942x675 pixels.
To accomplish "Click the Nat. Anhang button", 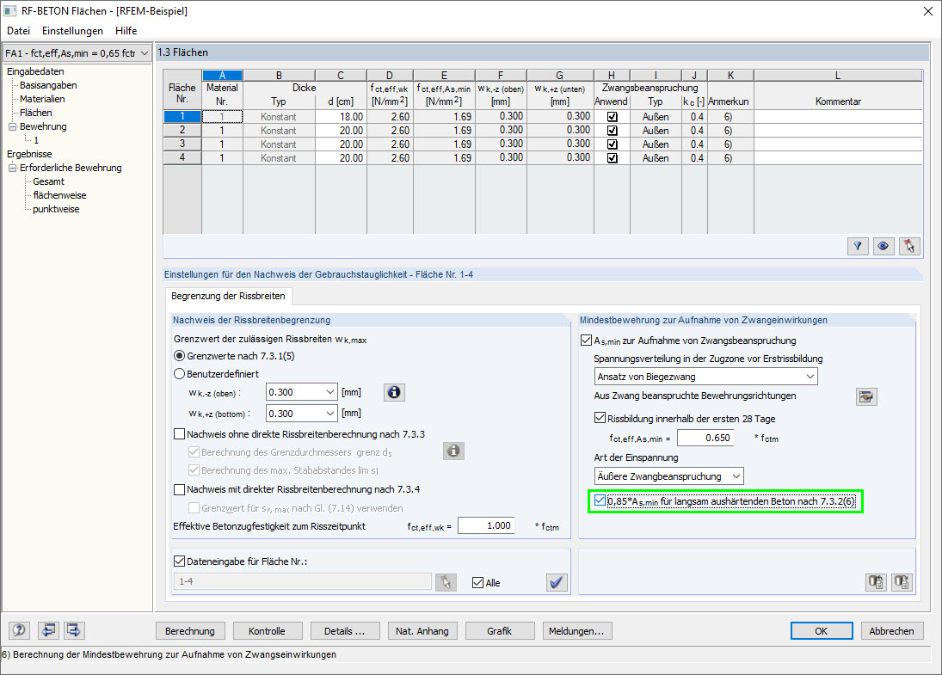I will point(422,630).
